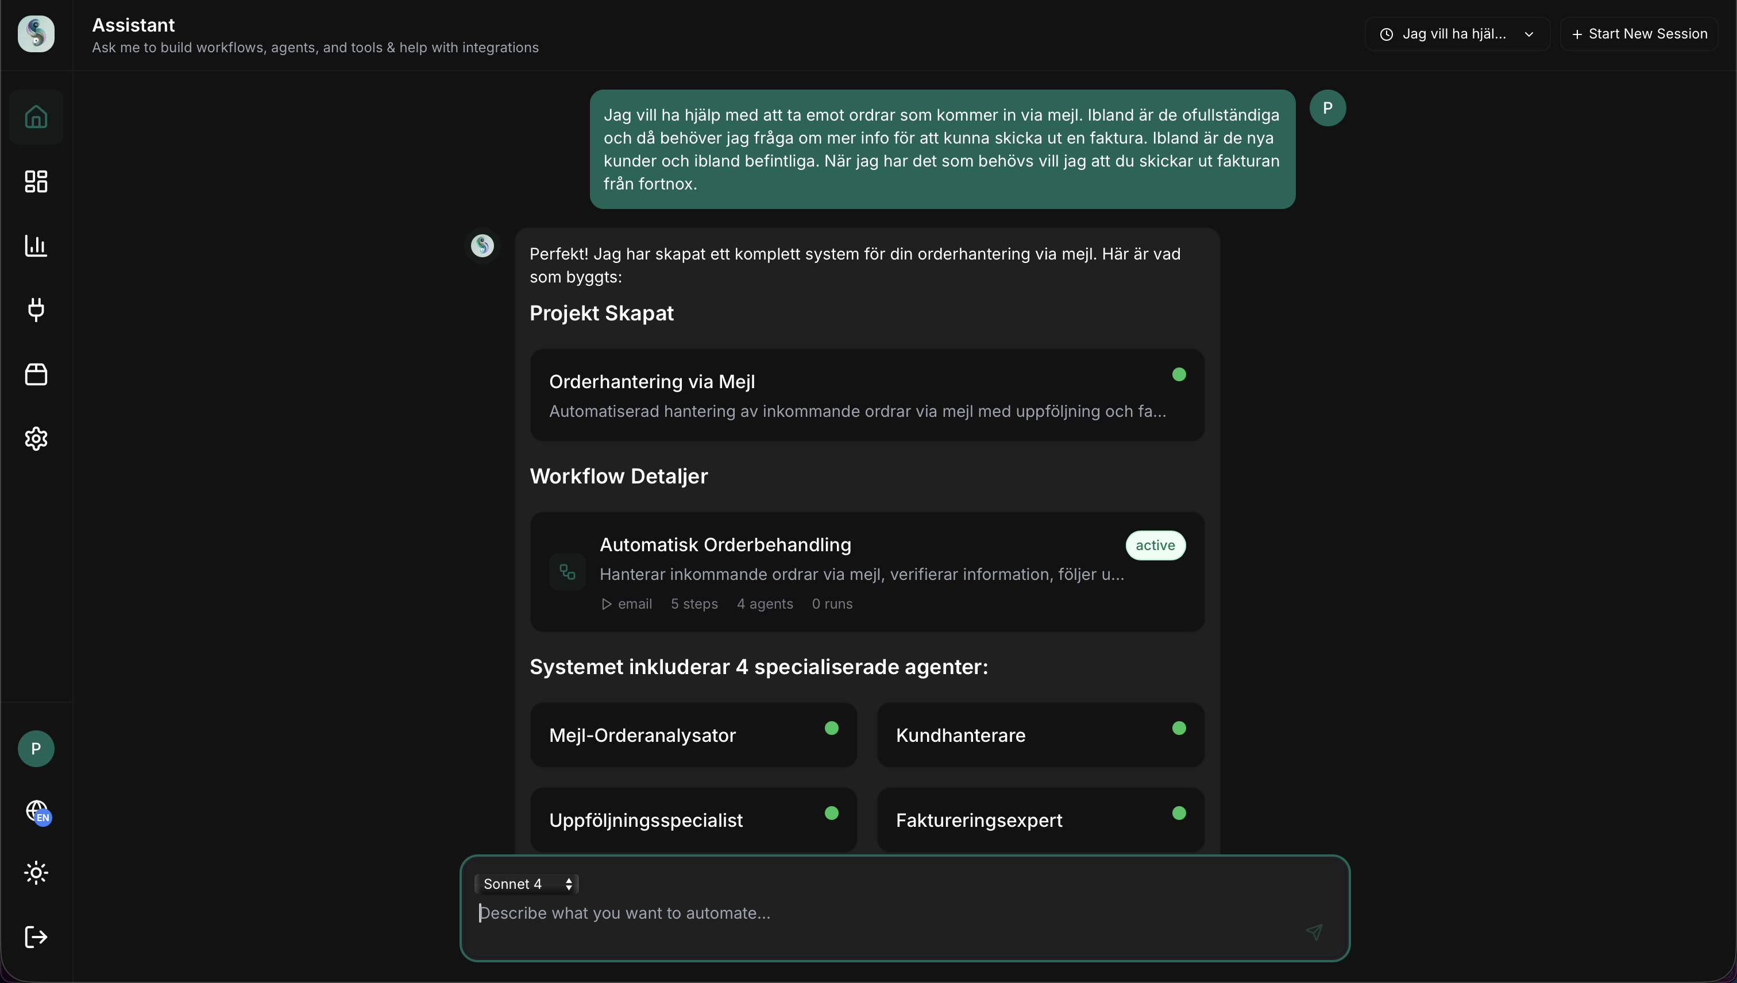Open the P user profile avatar in sidebar
Image resolution: width=1737 pixels, height=983 pixels.
[36, 749]
